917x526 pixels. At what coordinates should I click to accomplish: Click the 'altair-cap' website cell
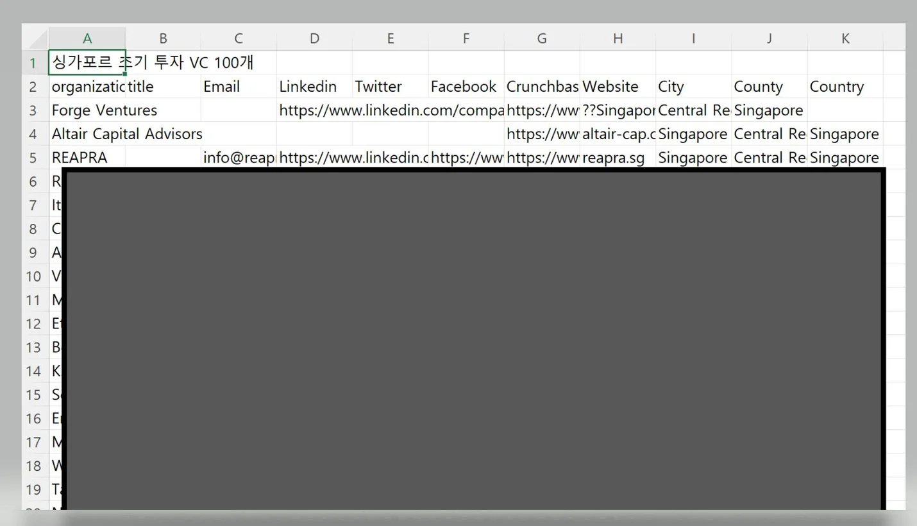click(618, 133)
